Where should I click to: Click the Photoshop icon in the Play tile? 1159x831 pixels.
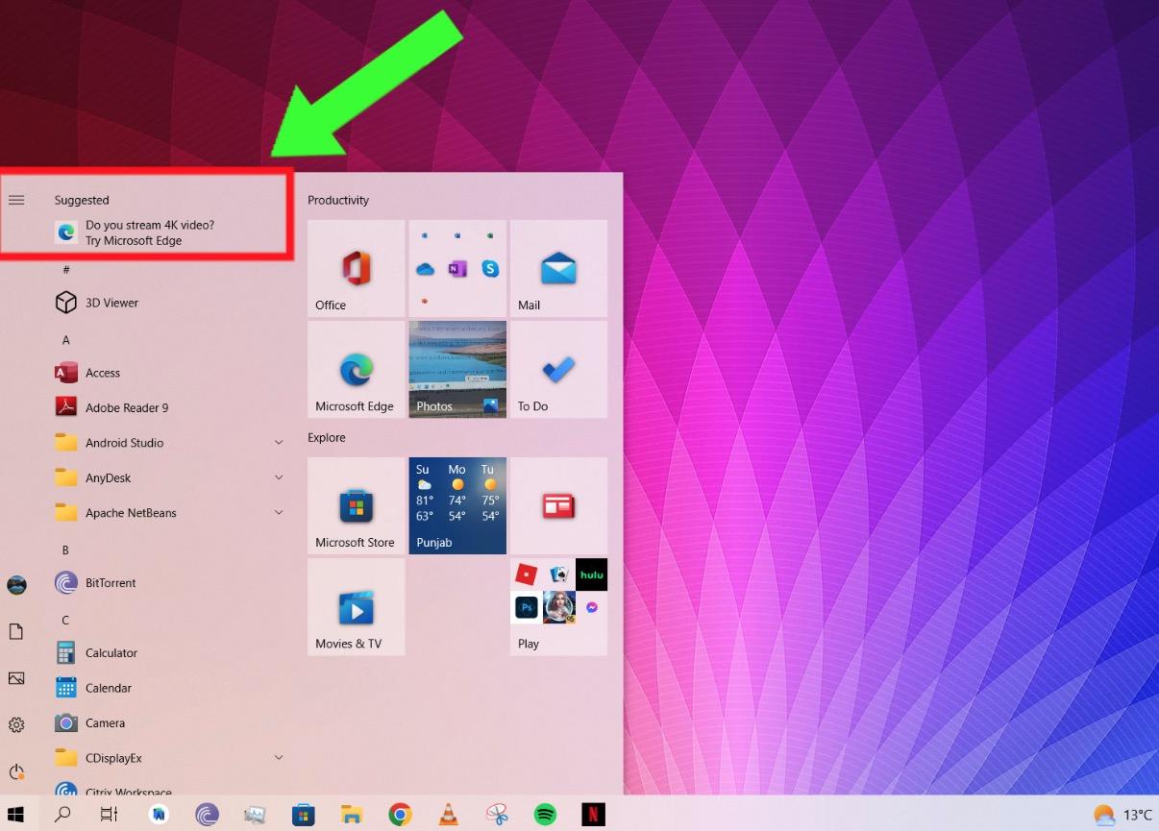click(x=527, y=607)
